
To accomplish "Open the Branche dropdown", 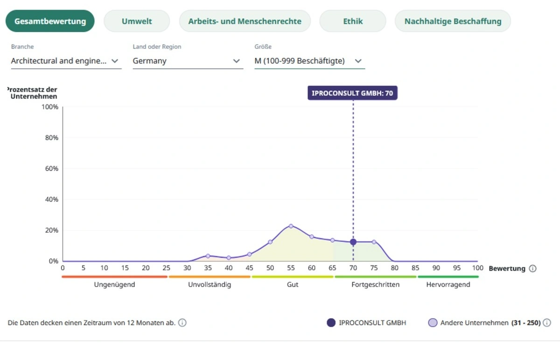I will [x=66, y=61].
